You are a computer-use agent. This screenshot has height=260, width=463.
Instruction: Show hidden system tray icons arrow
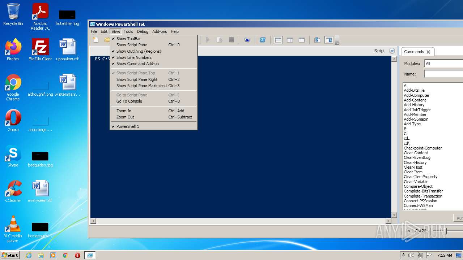[x=403, y=255]
